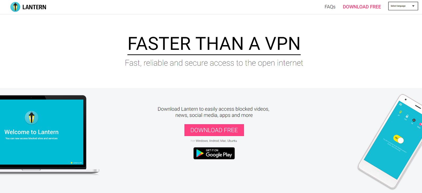Click DOWNLOAD FREE in the top navigation
Viewport: 422px width, 193px height.
[x=362, y=7]
